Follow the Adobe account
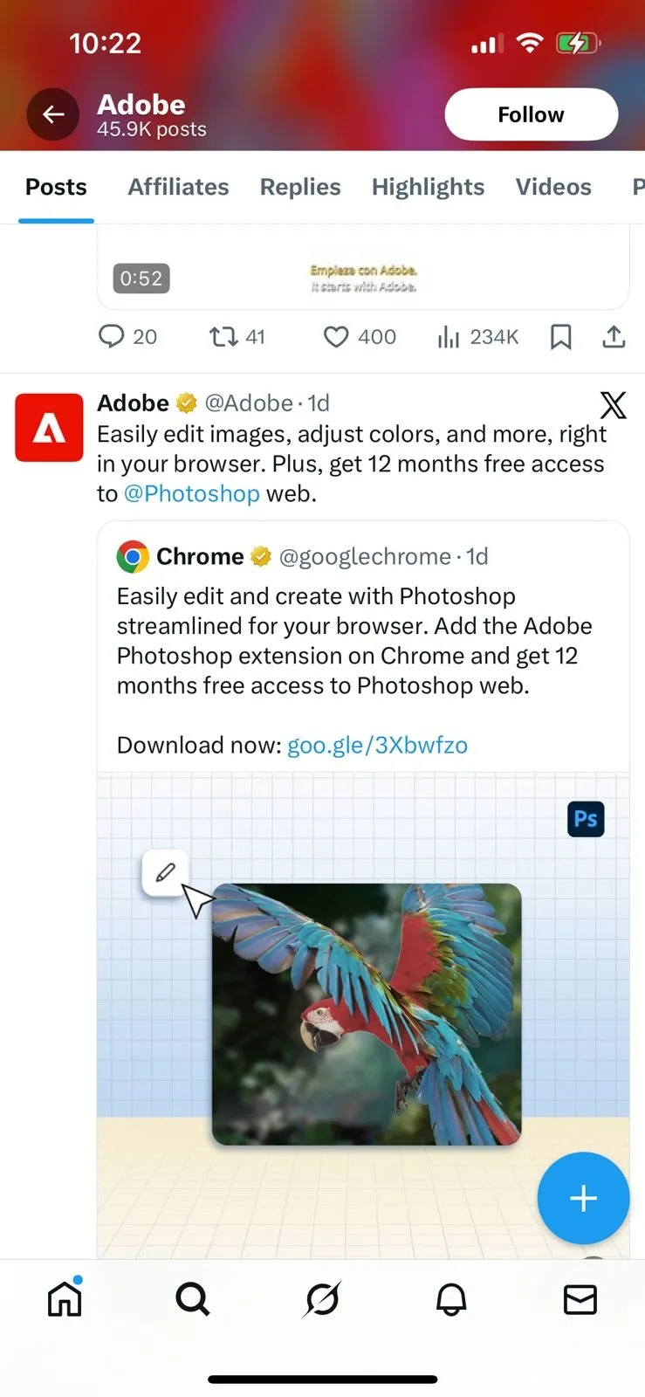 point(531,114)
